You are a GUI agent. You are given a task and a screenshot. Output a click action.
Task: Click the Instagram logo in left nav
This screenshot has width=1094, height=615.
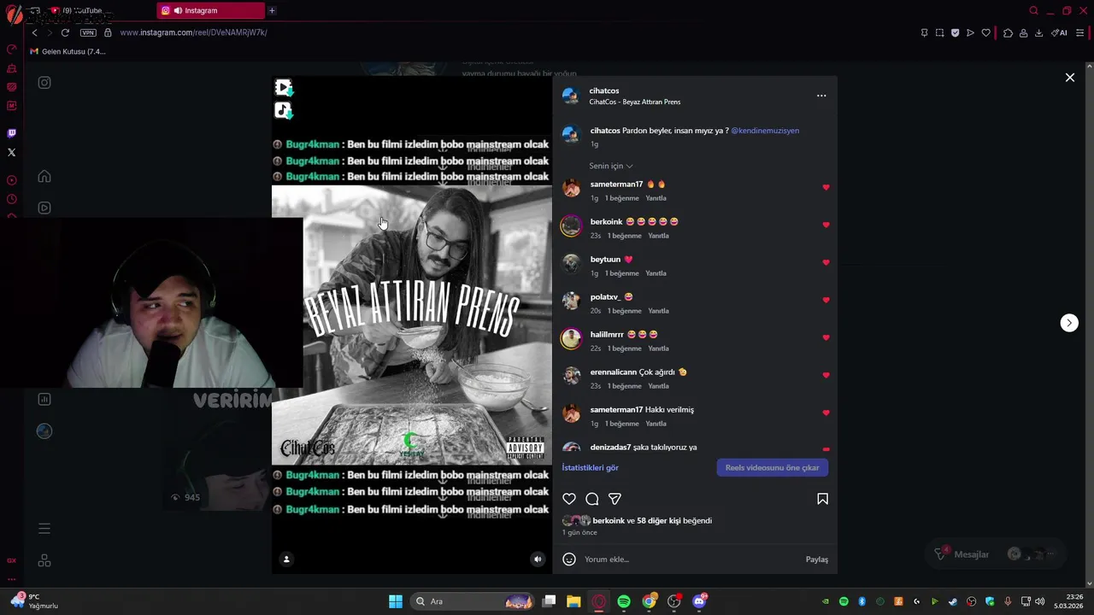(x=44, y=83)
